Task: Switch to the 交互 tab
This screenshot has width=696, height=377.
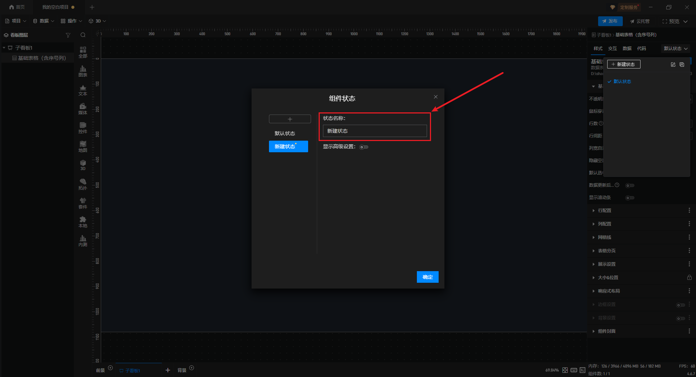Action: pyautogui.click(x=612, y=49)
